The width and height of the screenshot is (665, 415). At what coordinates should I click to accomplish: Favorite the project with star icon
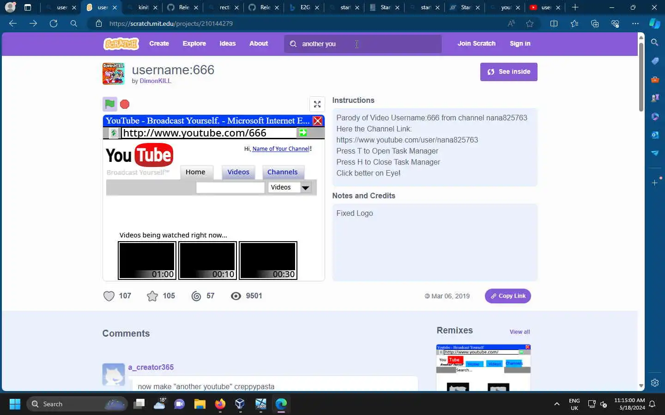152,296
